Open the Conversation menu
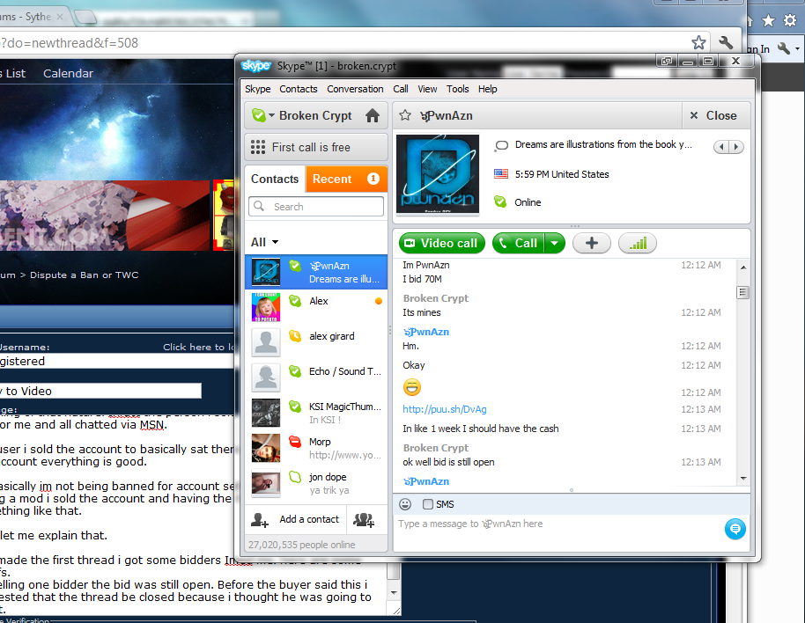 coord(355,89)
